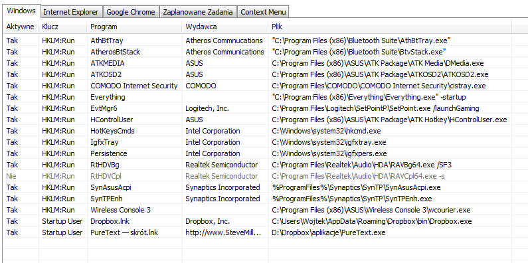Sort by the Plik column header
528x263 pixels.
point(390,27)
